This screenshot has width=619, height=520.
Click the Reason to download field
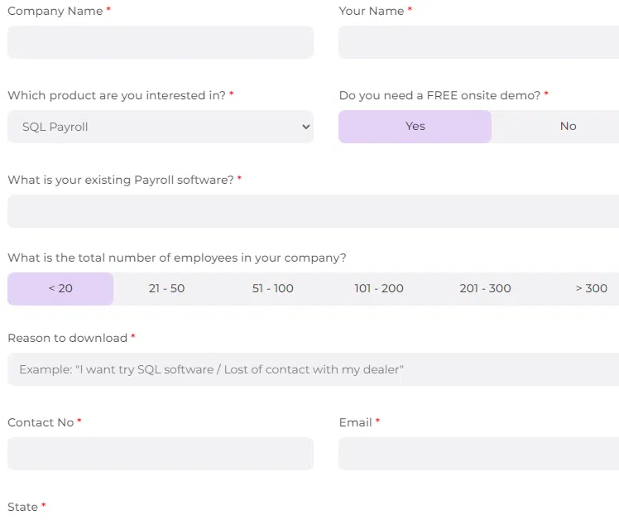pyautogui.click(x=313, y=369)
